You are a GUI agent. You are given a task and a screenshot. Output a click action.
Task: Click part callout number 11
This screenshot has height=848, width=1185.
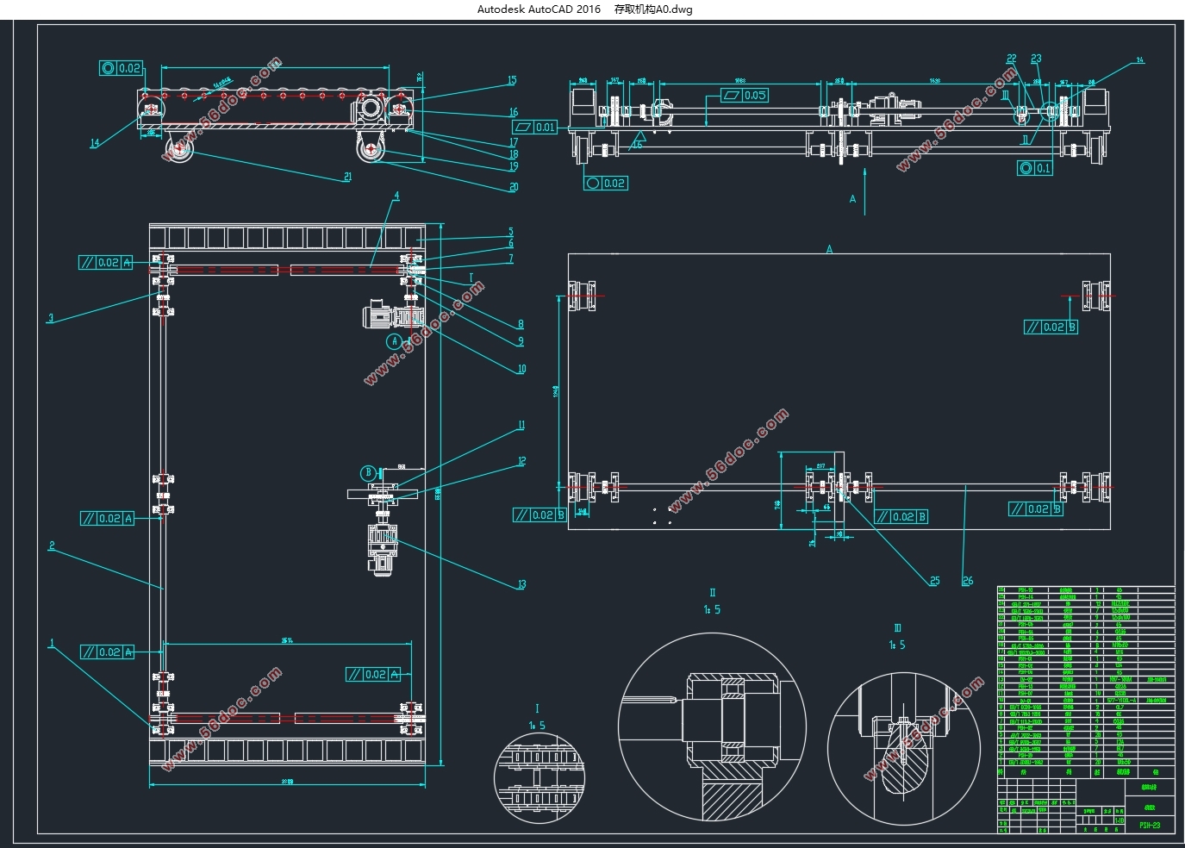coord(521,425)
